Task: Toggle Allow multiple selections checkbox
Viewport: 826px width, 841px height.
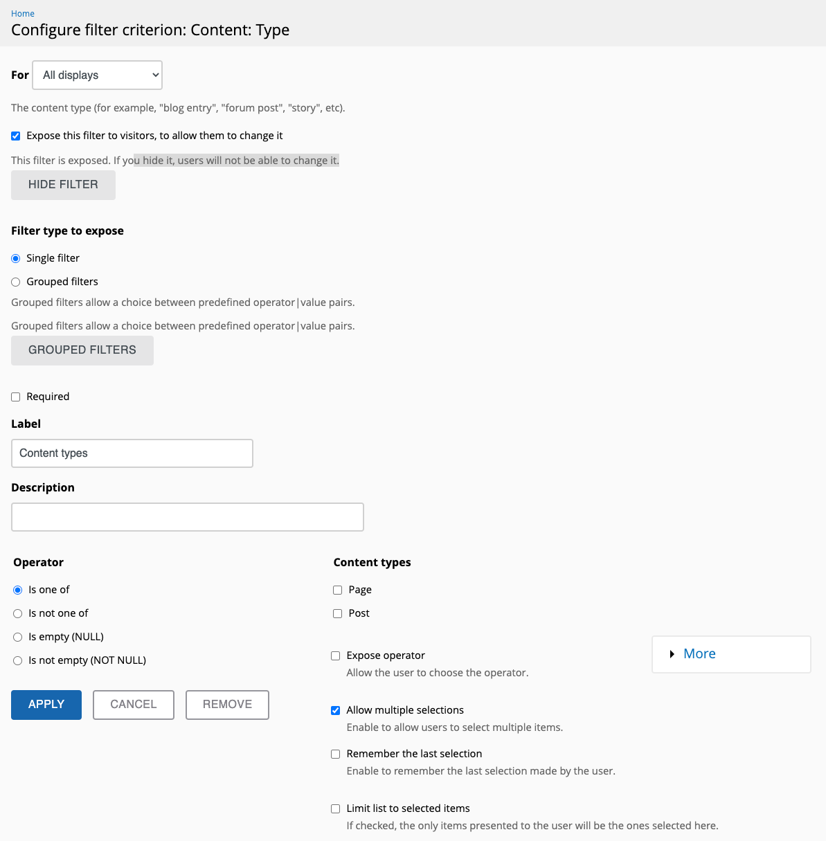Action: [336, 710]
